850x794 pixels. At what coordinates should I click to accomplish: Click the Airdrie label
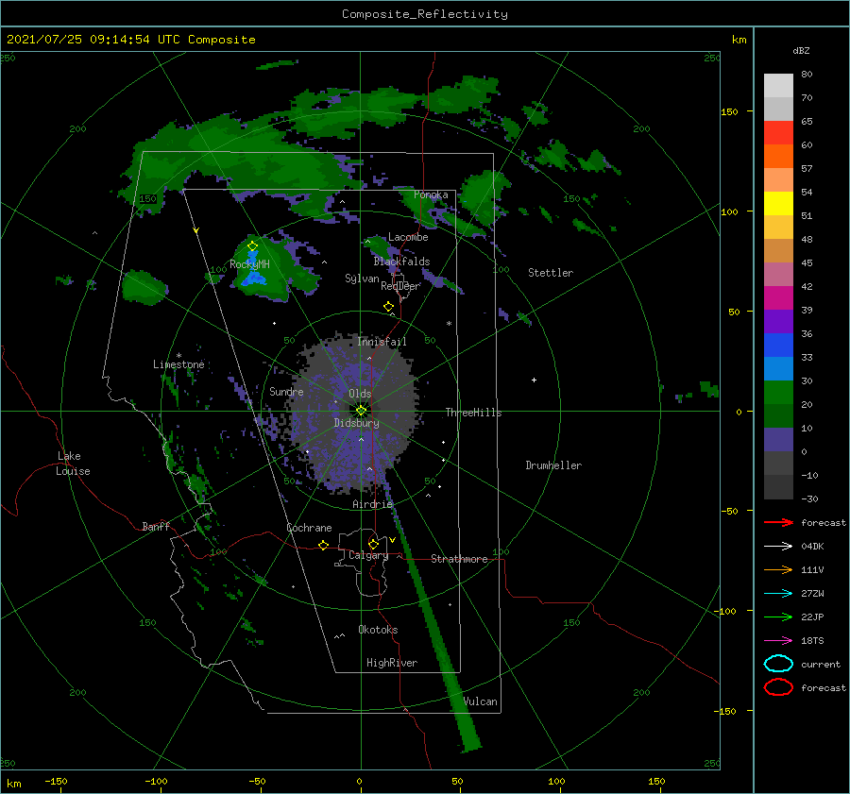point(372,504)
